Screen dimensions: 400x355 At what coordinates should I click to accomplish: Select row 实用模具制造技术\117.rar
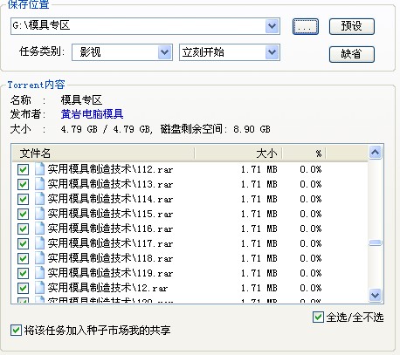click(x=190, y=243)
